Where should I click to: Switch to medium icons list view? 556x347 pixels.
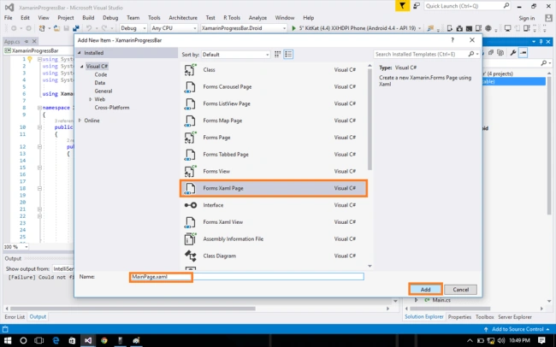[x=288, y=54]
